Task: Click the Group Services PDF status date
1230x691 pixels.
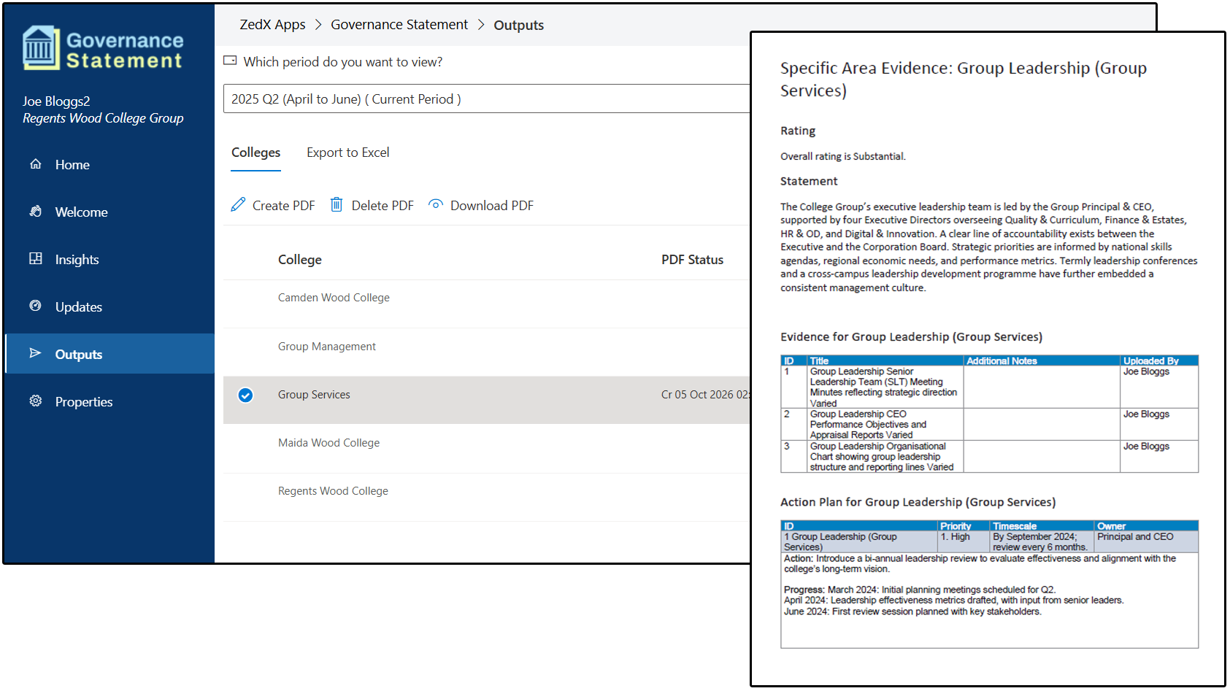Action: [706, 395]
